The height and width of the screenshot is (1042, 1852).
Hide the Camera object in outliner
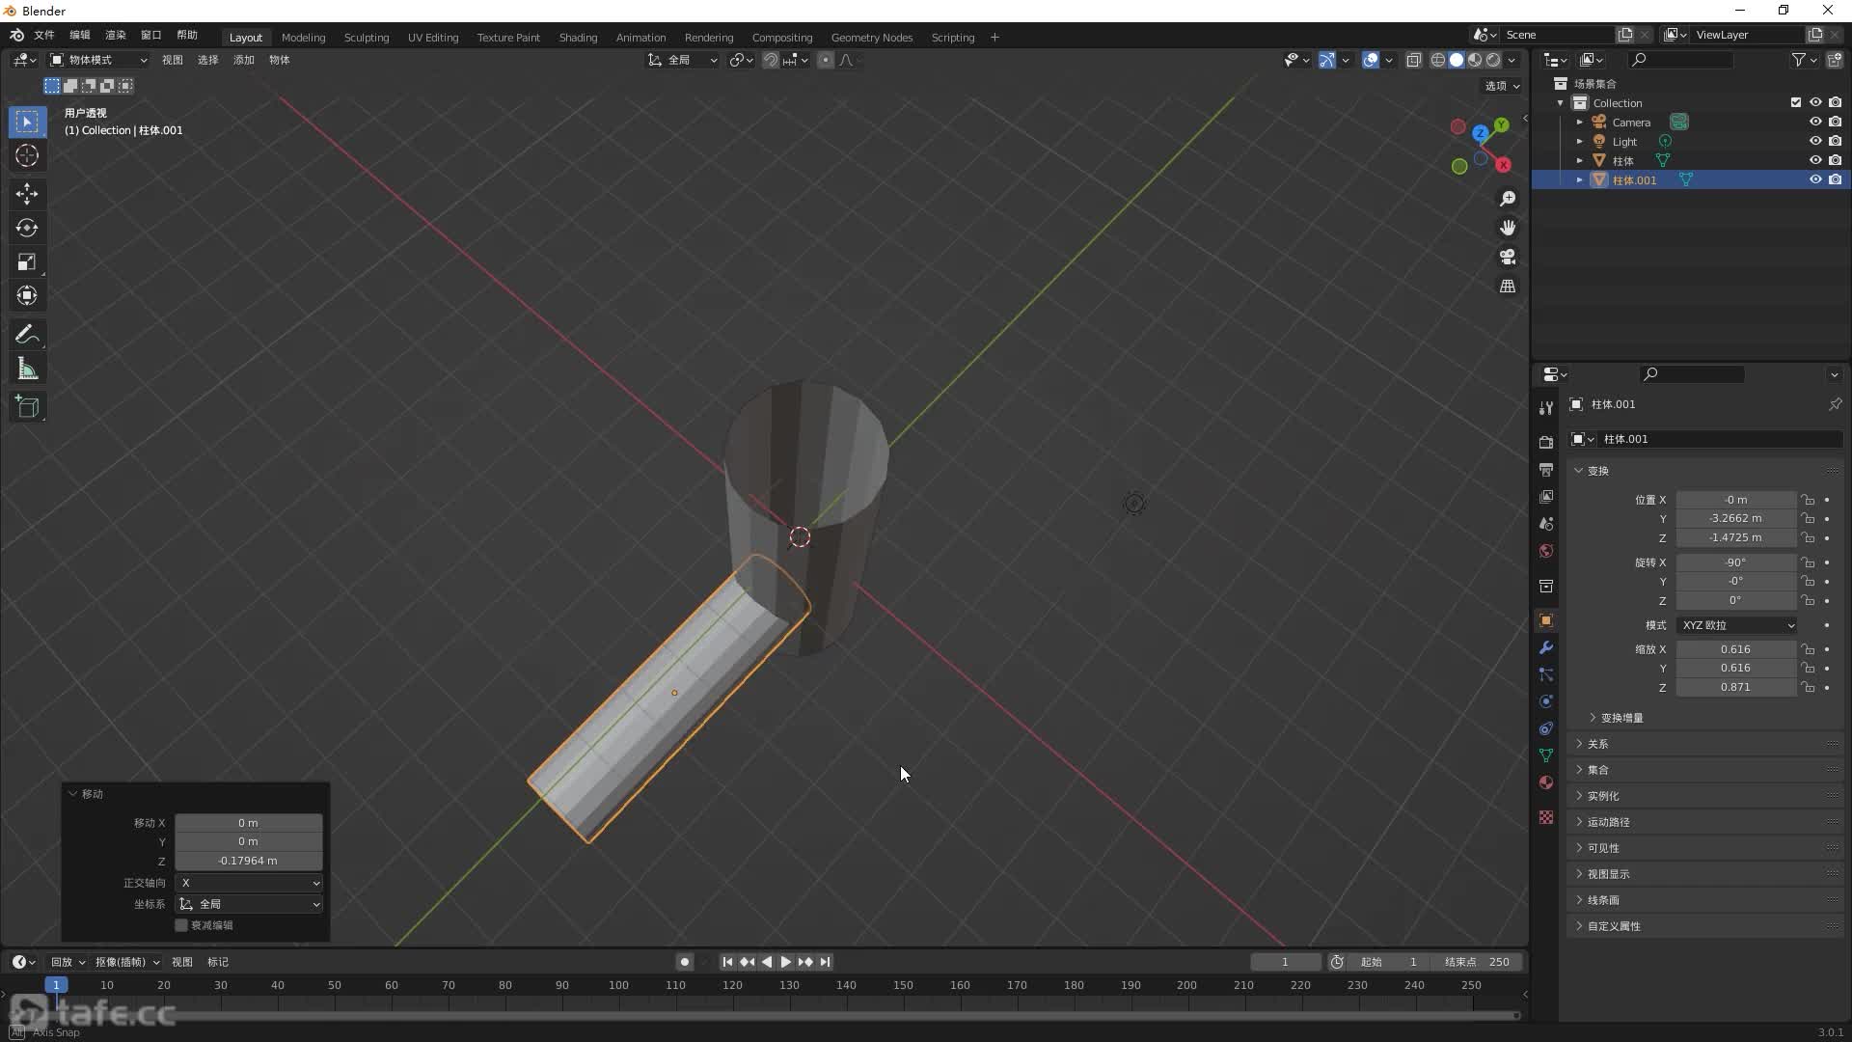click(x=1814, y=122)
